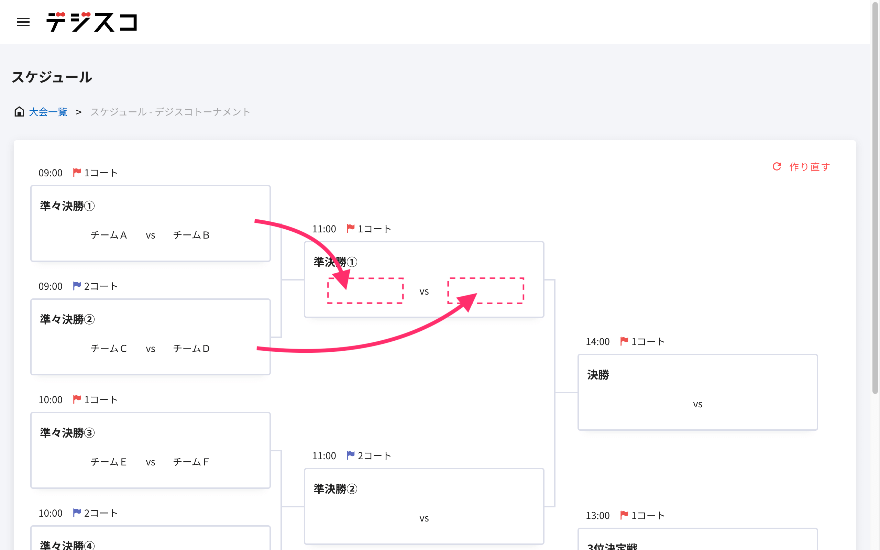Click the 10:00 time above 準々決勝④
The height and width of the screenshot is (550, 880).
point(51,513)
